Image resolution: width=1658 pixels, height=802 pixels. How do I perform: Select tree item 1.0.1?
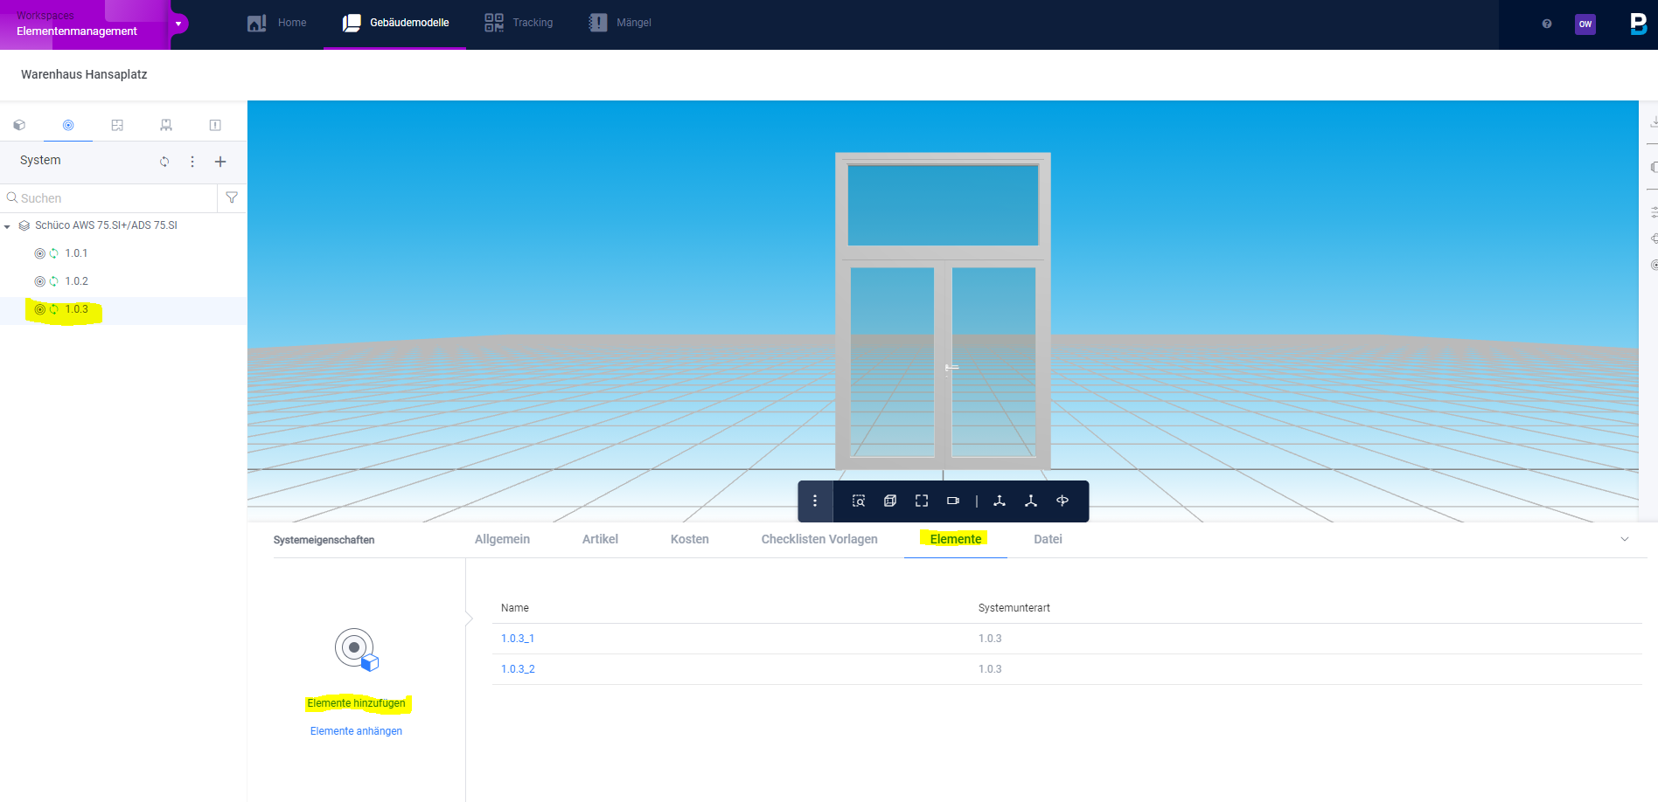coord(76,253)
